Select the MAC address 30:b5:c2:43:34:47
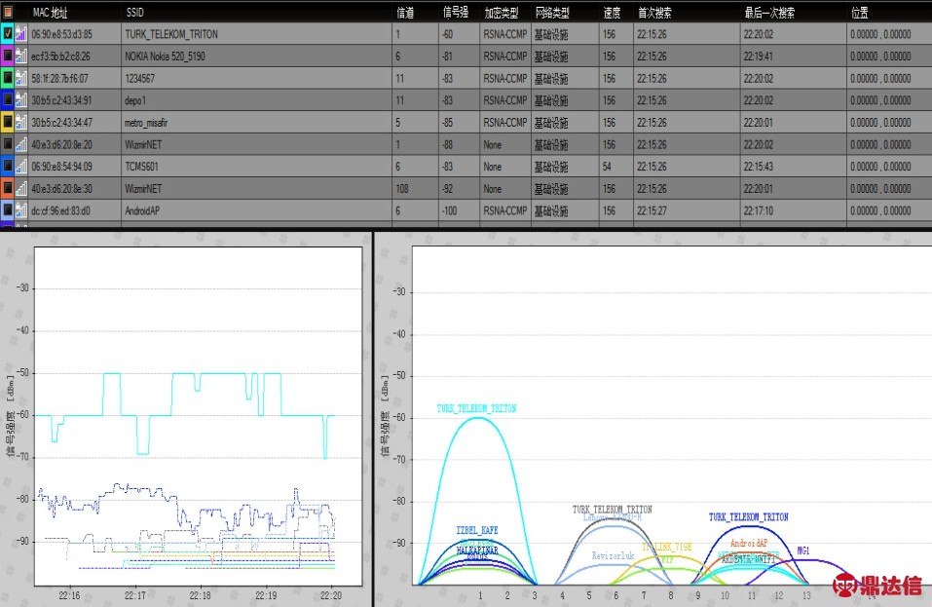Viewport: 932px width, 607px height. pos(61,123)
